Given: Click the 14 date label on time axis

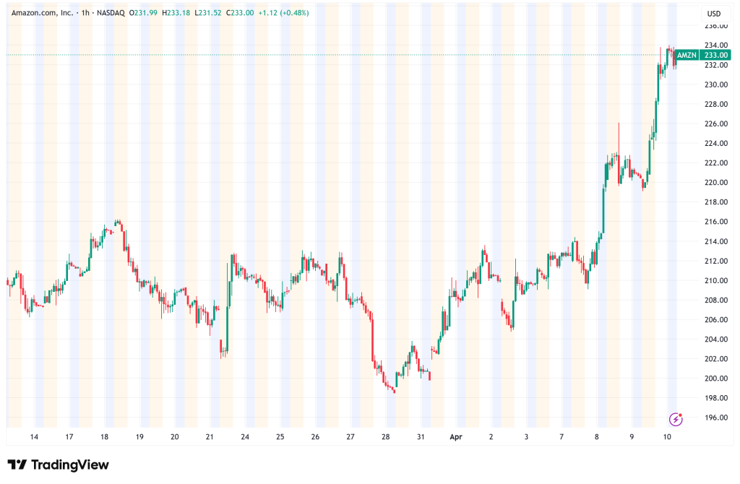Looking at the screenshot, I should (33, 437).
